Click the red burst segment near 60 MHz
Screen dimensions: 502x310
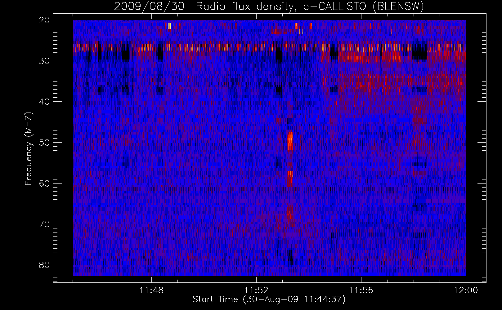point(290,179)
